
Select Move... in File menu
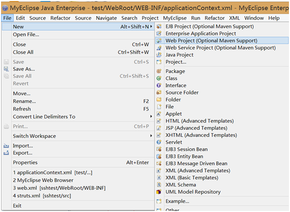[78, 94]
